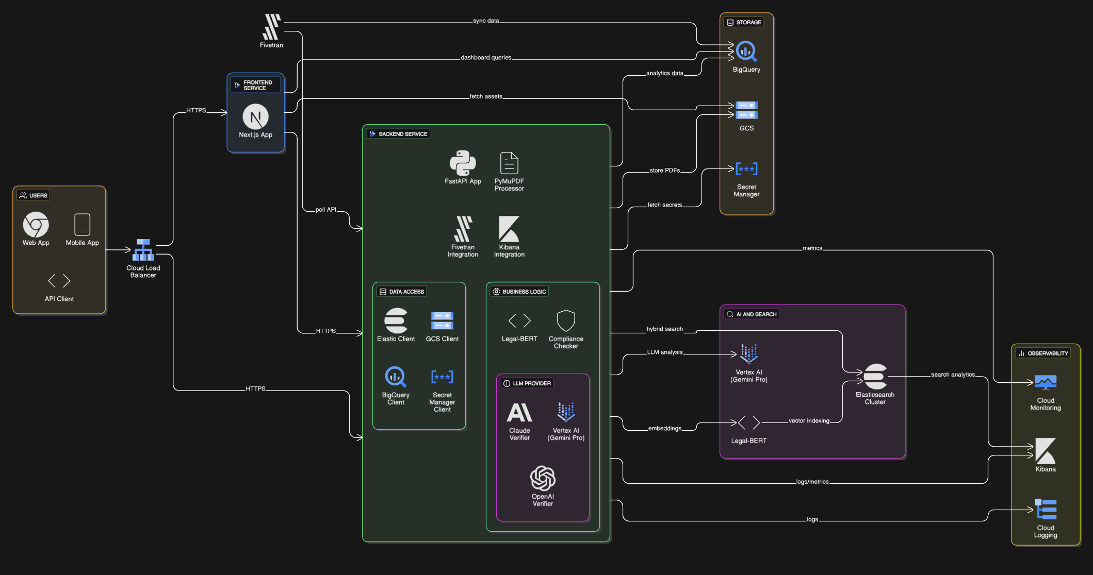Screen dimensions: 1093x575
Task: Select the Kibana icon in Observability
Action: click(1045, 451)
